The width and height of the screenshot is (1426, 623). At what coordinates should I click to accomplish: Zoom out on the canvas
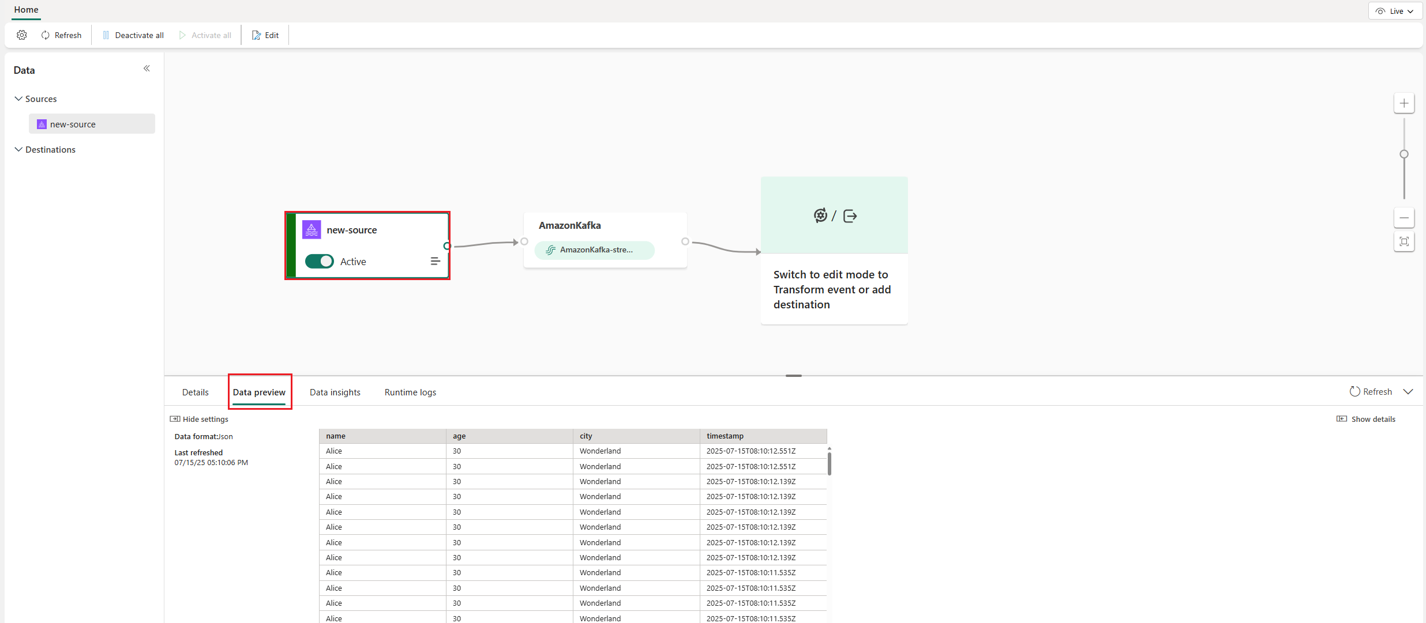(x=1404, y=218)
